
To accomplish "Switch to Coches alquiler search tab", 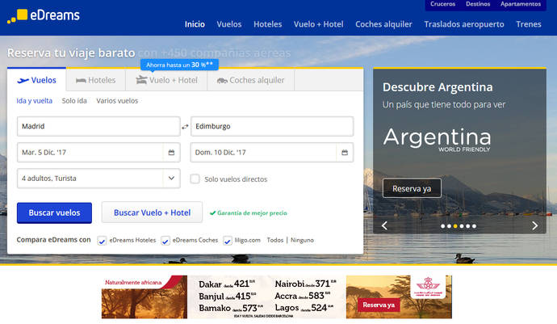I will point(251,80).
